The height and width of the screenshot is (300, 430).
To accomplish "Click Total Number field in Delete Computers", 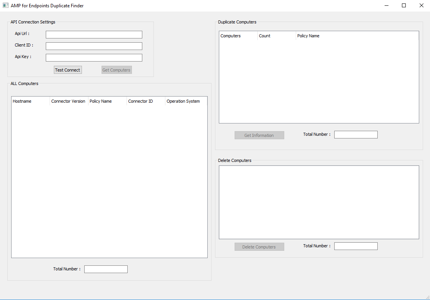I will click(x=356, y=246).
